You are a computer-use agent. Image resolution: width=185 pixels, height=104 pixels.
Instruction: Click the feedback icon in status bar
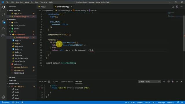point(178,102)
